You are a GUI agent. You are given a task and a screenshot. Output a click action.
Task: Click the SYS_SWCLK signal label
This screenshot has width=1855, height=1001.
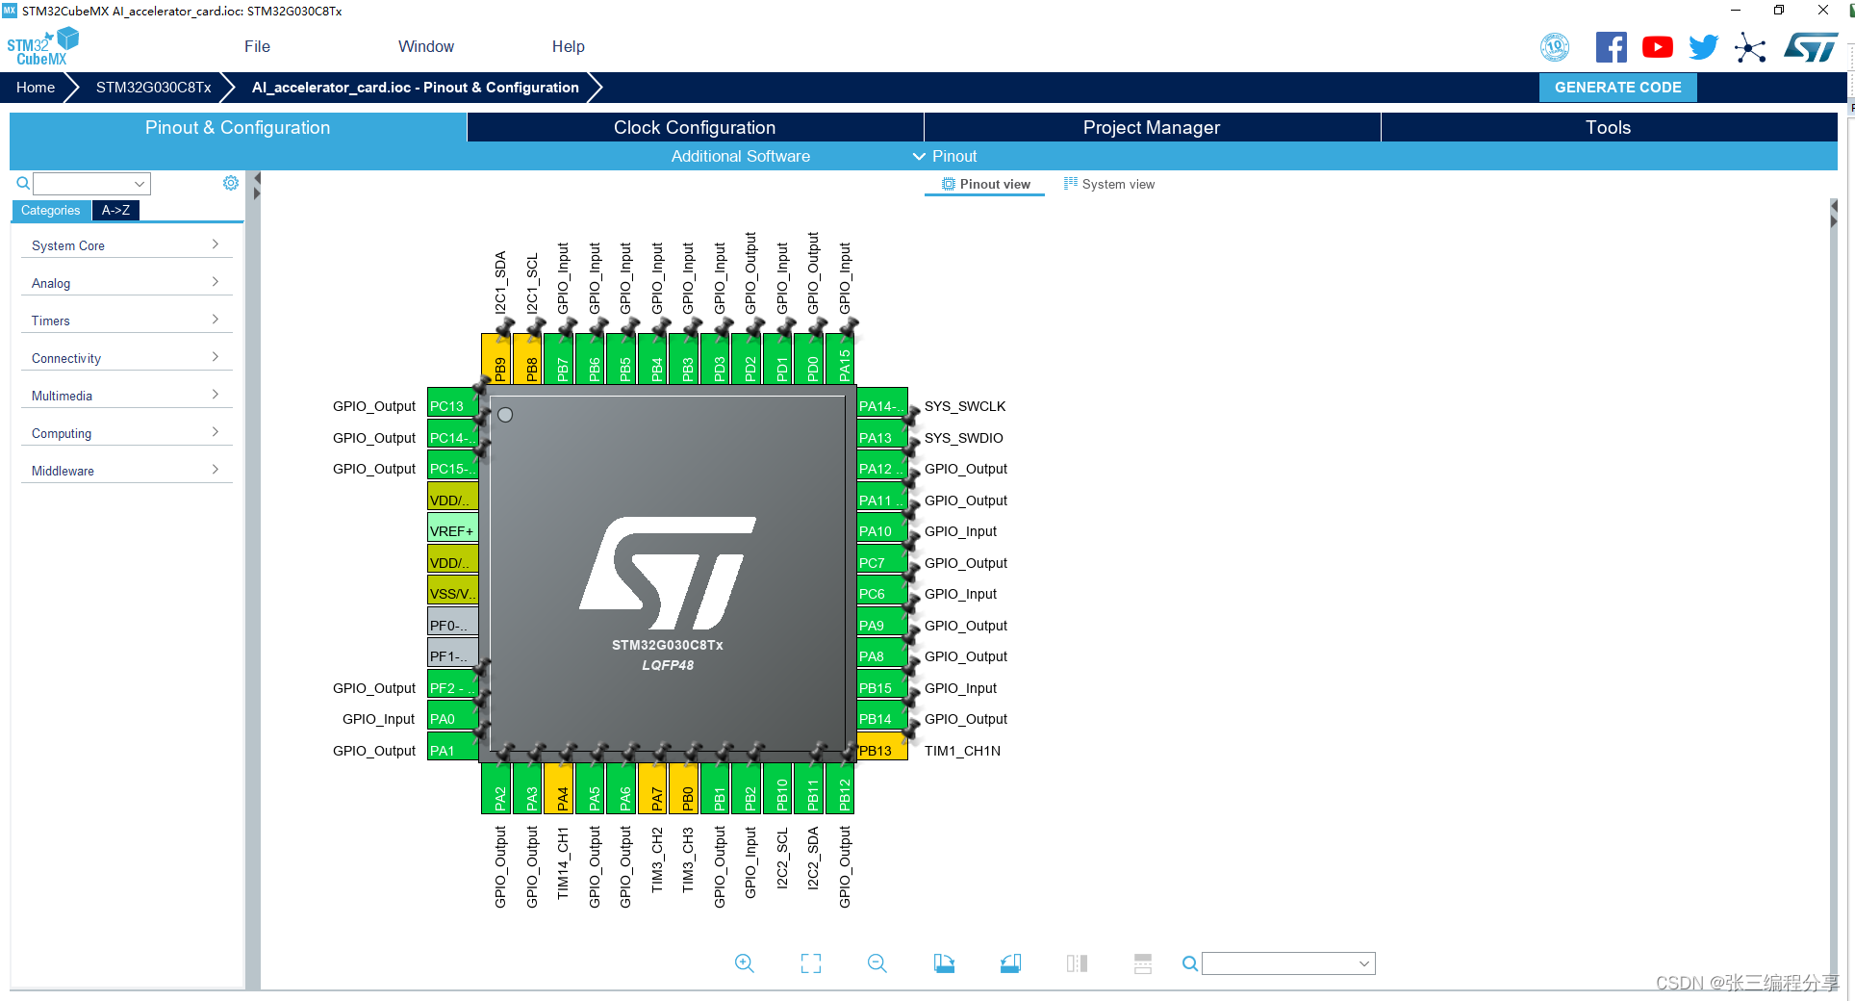pyautogui.click(x=965, y=406)
